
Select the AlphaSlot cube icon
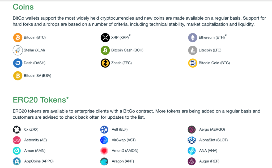pos(192,140)
